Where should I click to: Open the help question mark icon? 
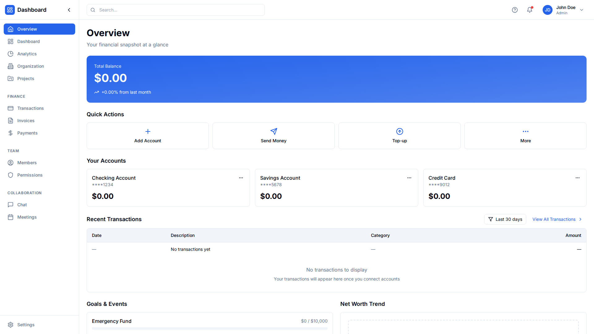tap(515, 10)
